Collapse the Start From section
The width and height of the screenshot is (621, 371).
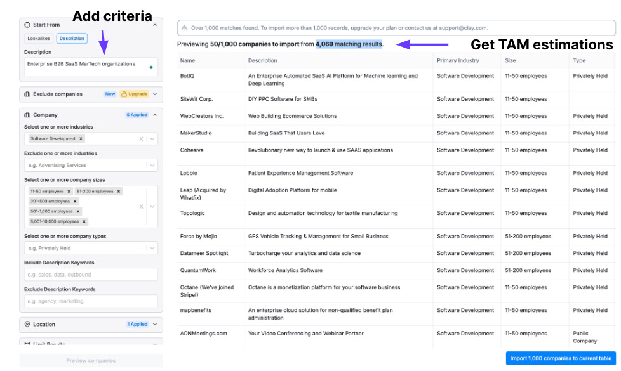155,25
